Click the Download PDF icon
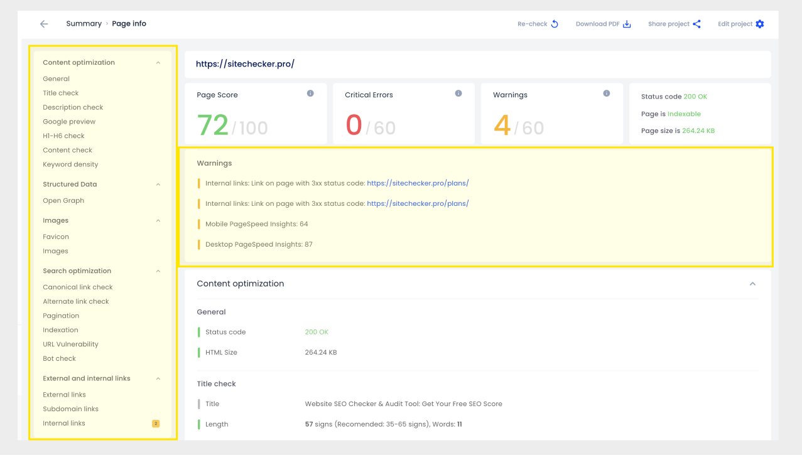Screen dimensions: 802x455 627,24
